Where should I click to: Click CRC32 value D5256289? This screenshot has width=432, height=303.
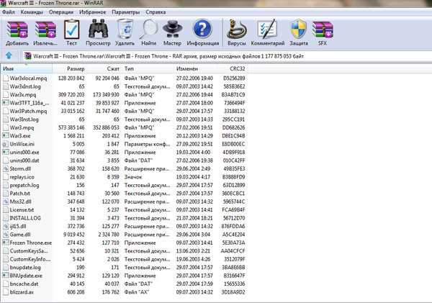tap(234, 78)
